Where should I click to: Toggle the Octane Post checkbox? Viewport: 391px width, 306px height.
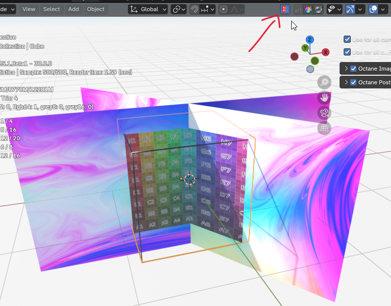coord(353,82)
